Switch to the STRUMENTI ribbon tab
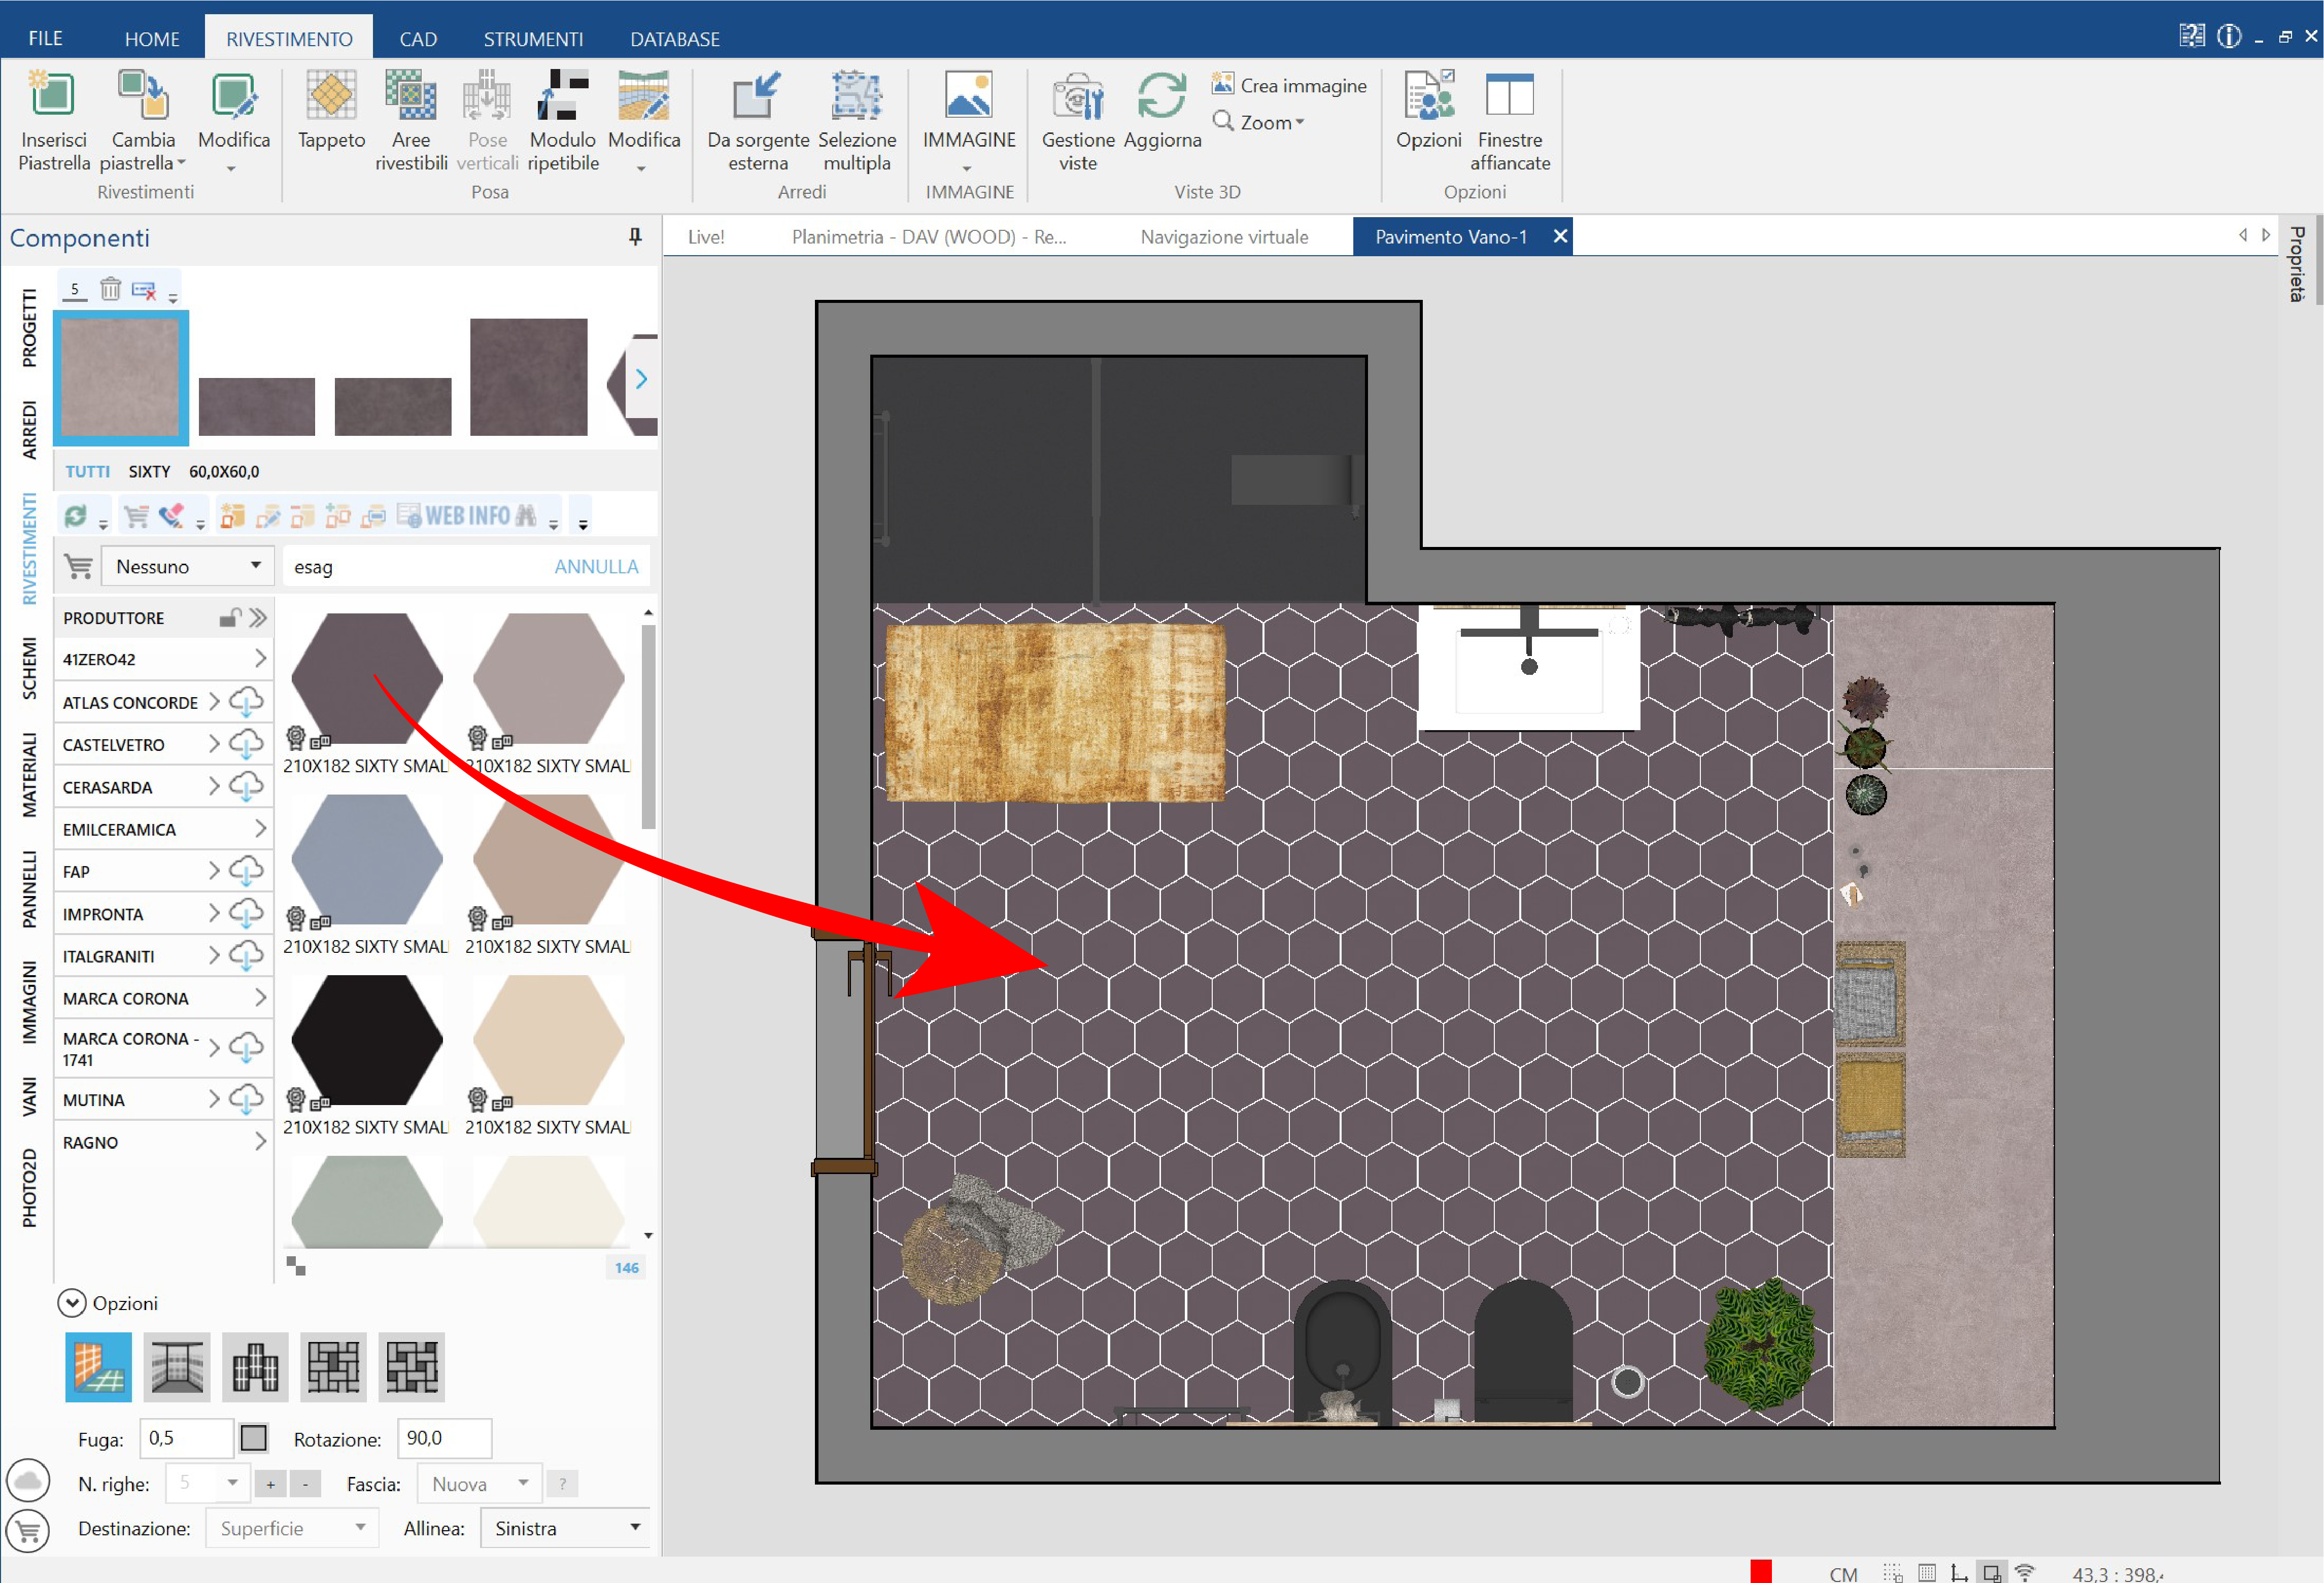Screen dimensions: 2324x1583 point(533,39)
